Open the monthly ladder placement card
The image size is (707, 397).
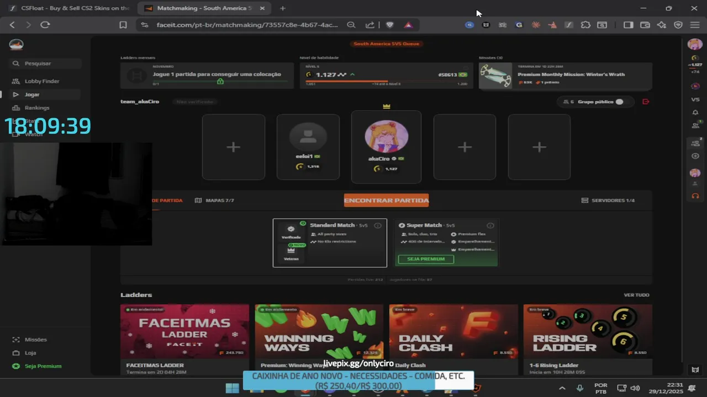click(207, 75)
